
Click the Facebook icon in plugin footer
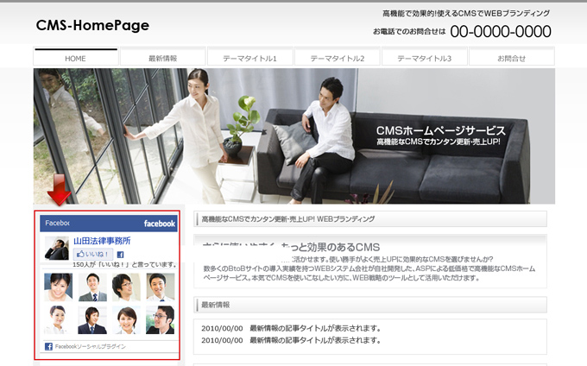[49, 346]
